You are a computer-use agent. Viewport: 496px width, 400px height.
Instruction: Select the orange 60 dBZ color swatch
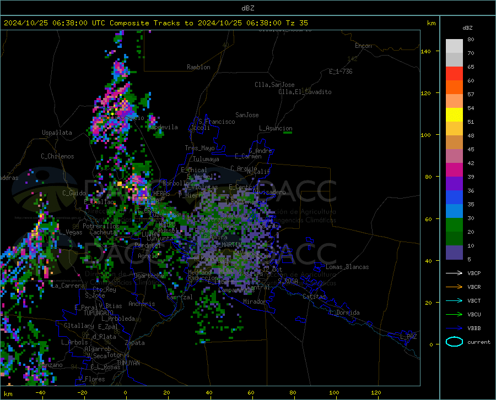coord(454,87)
